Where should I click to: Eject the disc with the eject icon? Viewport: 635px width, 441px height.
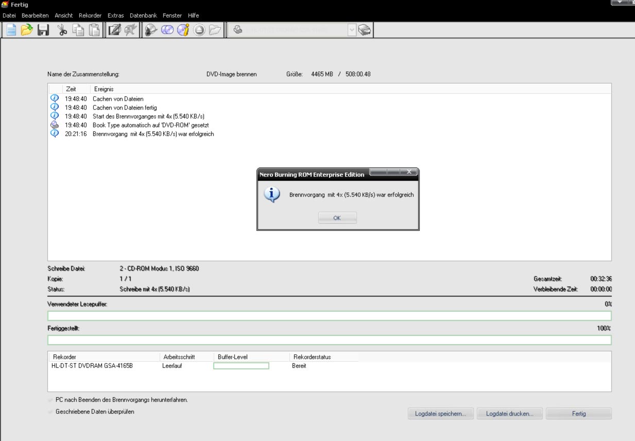(199, 30)
